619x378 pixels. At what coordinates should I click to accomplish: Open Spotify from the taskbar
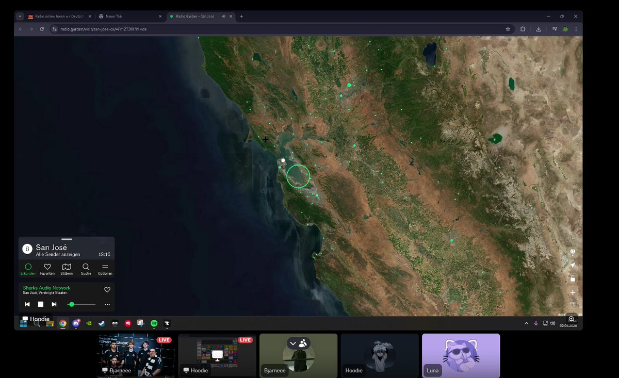click(x=154, y=323)
